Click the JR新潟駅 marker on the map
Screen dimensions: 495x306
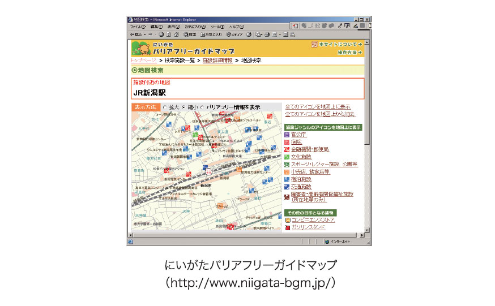pyautogui.click(x=208, y=170)
